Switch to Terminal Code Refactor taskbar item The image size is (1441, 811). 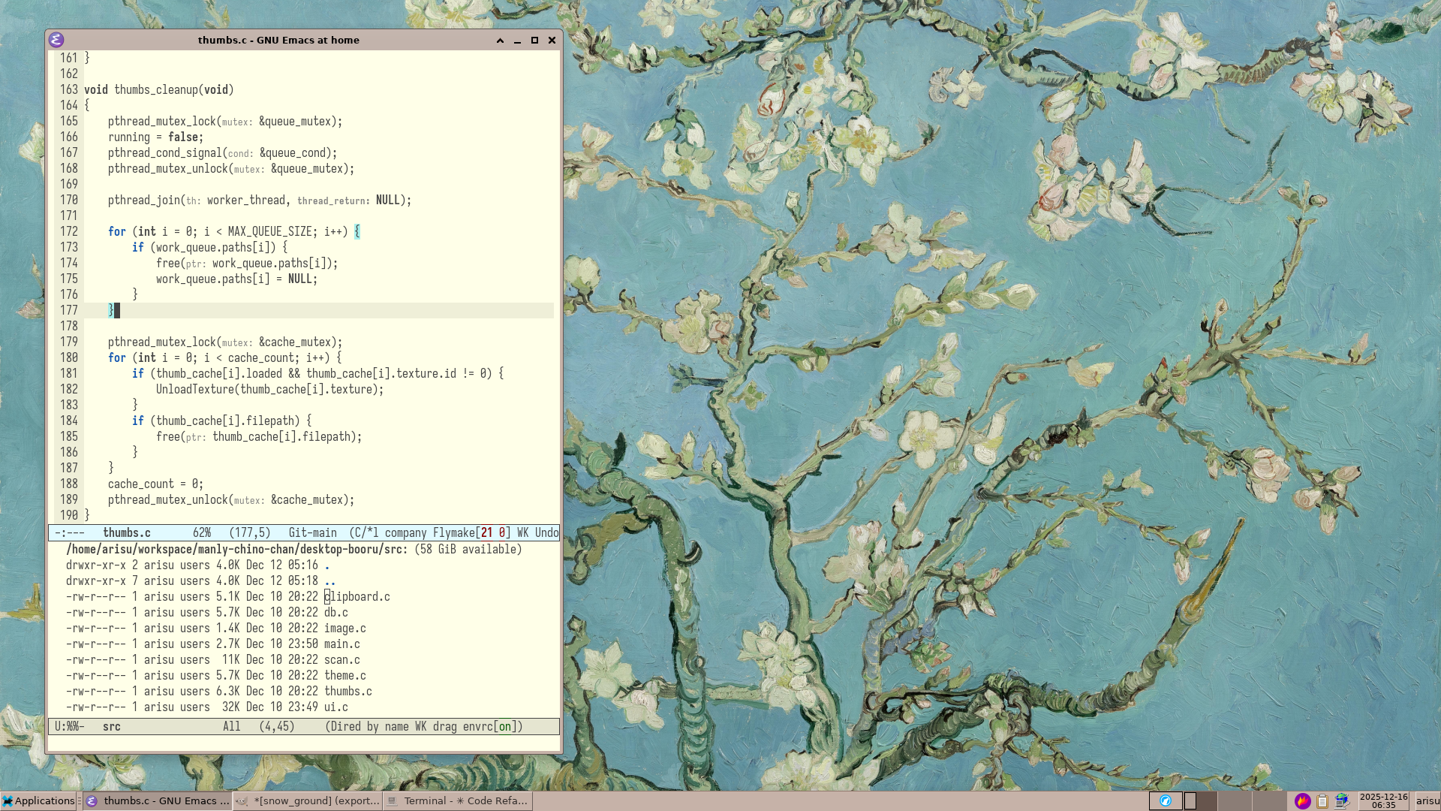pyautogui.click(x=458, y=800)
